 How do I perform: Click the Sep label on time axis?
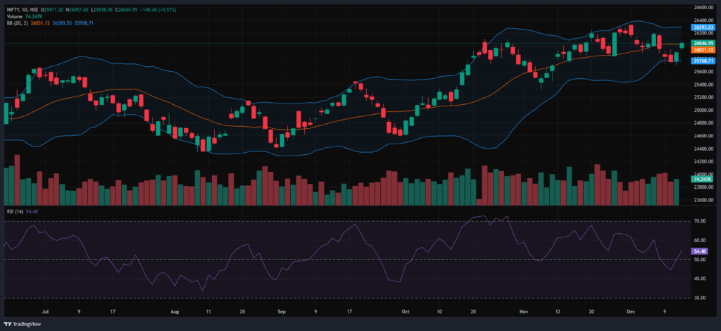coord(282,311)
